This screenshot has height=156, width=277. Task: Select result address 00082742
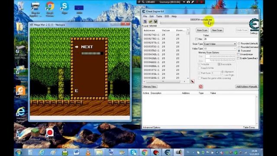click(151, 35)
